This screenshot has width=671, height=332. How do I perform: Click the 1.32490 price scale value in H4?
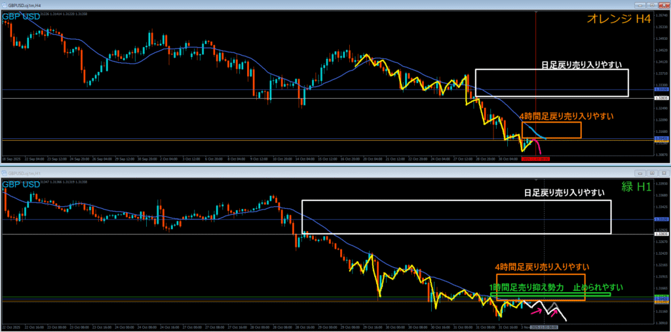click(x=662, y=108)
